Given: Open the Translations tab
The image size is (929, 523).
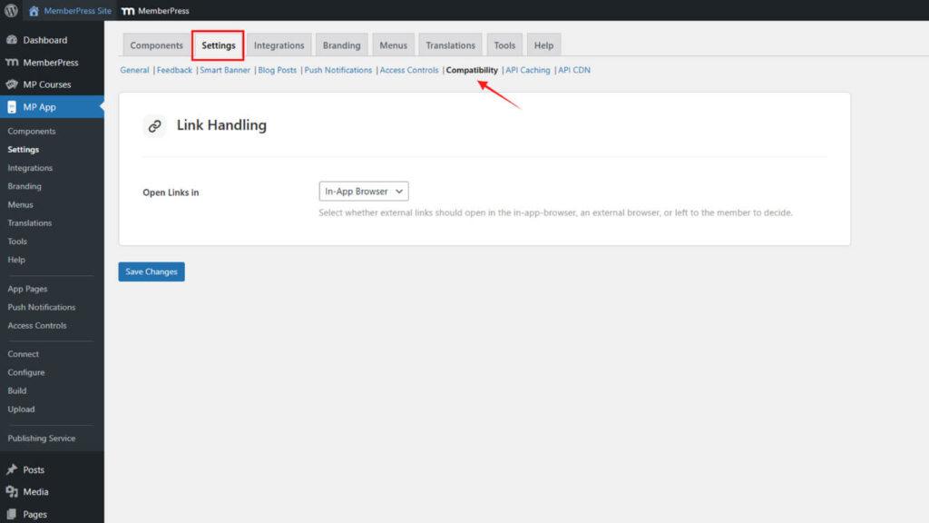Looking at the screenshot, I should click(x=450, y=44).
